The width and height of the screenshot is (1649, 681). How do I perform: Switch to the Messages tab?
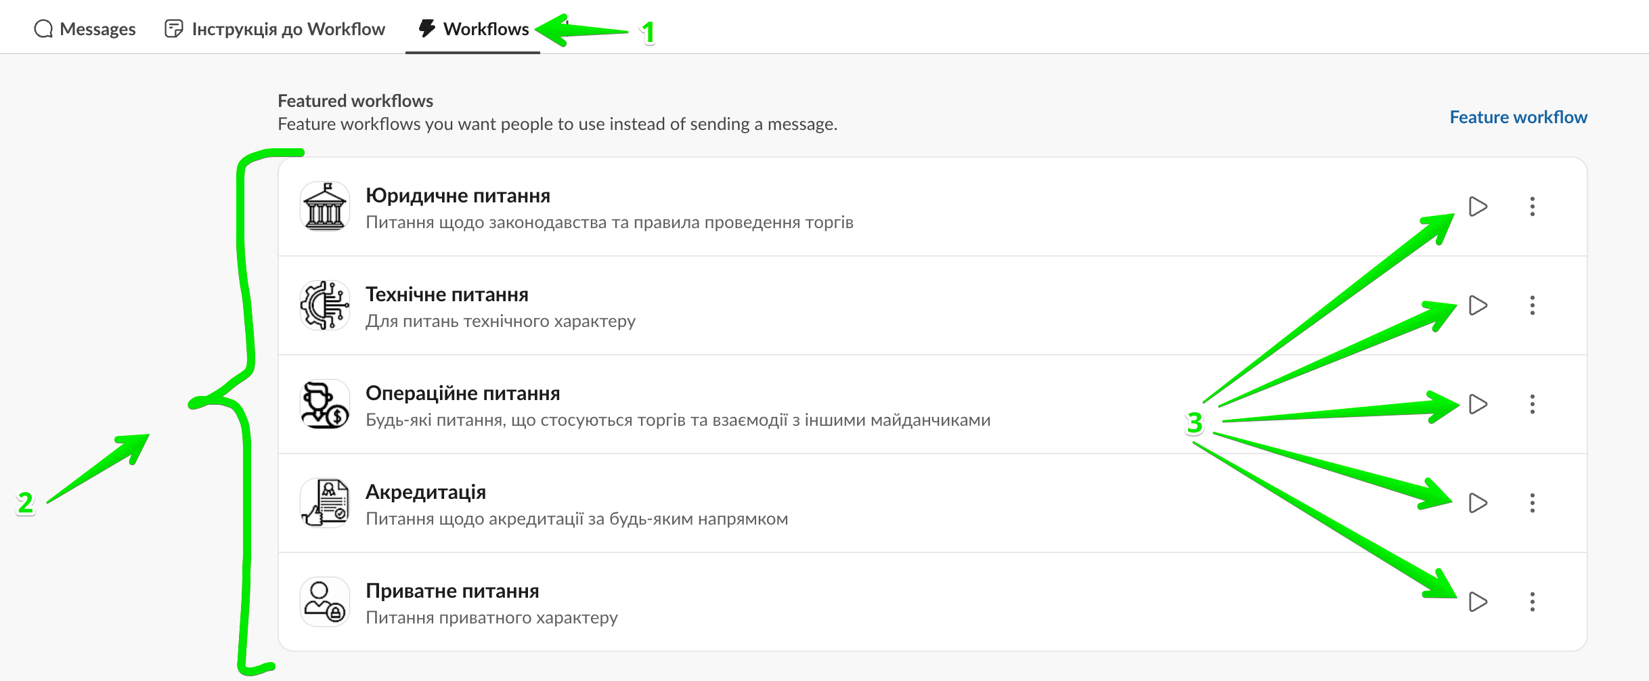click(x=85, y=29)
